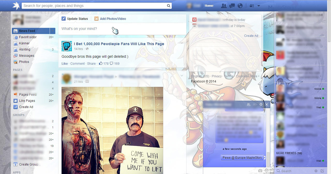Click the MORE FRIENDS (16) header

[x=289, y=153]
